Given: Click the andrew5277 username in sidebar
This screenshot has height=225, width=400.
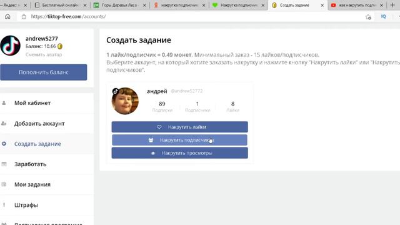Looking at the screenshot, I should coord(42,39).
